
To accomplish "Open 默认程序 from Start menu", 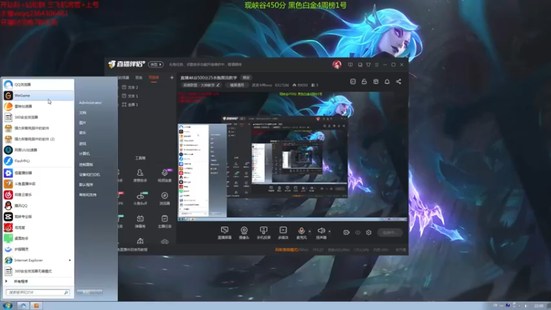I will (x=85, y=185).
